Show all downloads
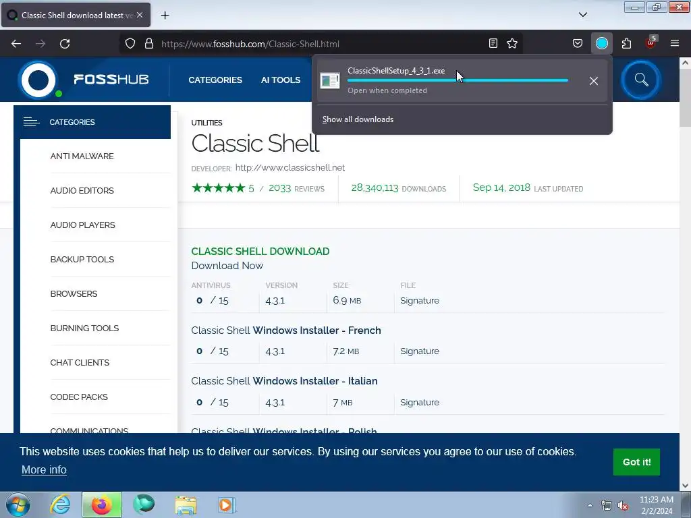Screen dimensions: 691x518 click(358, 119)
